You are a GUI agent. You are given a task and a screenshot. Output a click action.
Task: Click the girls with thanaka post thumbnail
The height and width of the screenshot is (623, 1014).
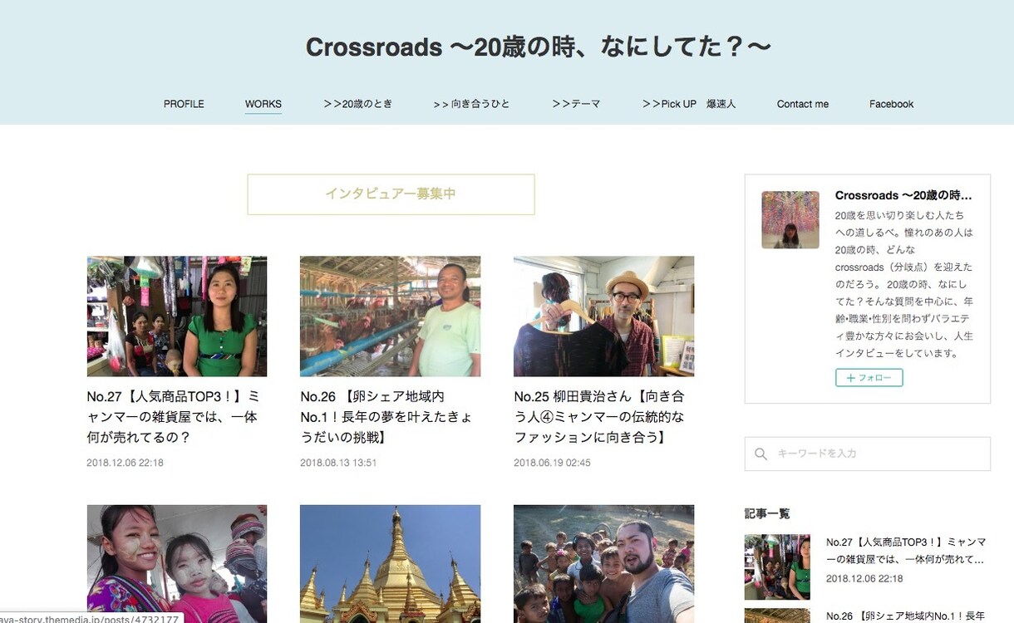177,564
